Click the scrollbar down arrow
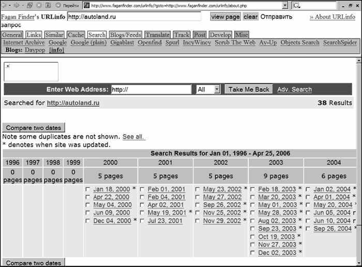This screenshot has height=267, width=362. [358, 262]
